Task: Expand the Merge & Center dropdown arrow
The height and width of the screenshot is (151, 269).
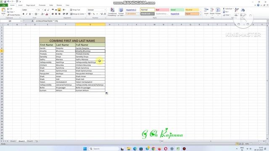Action: [85, 14]
